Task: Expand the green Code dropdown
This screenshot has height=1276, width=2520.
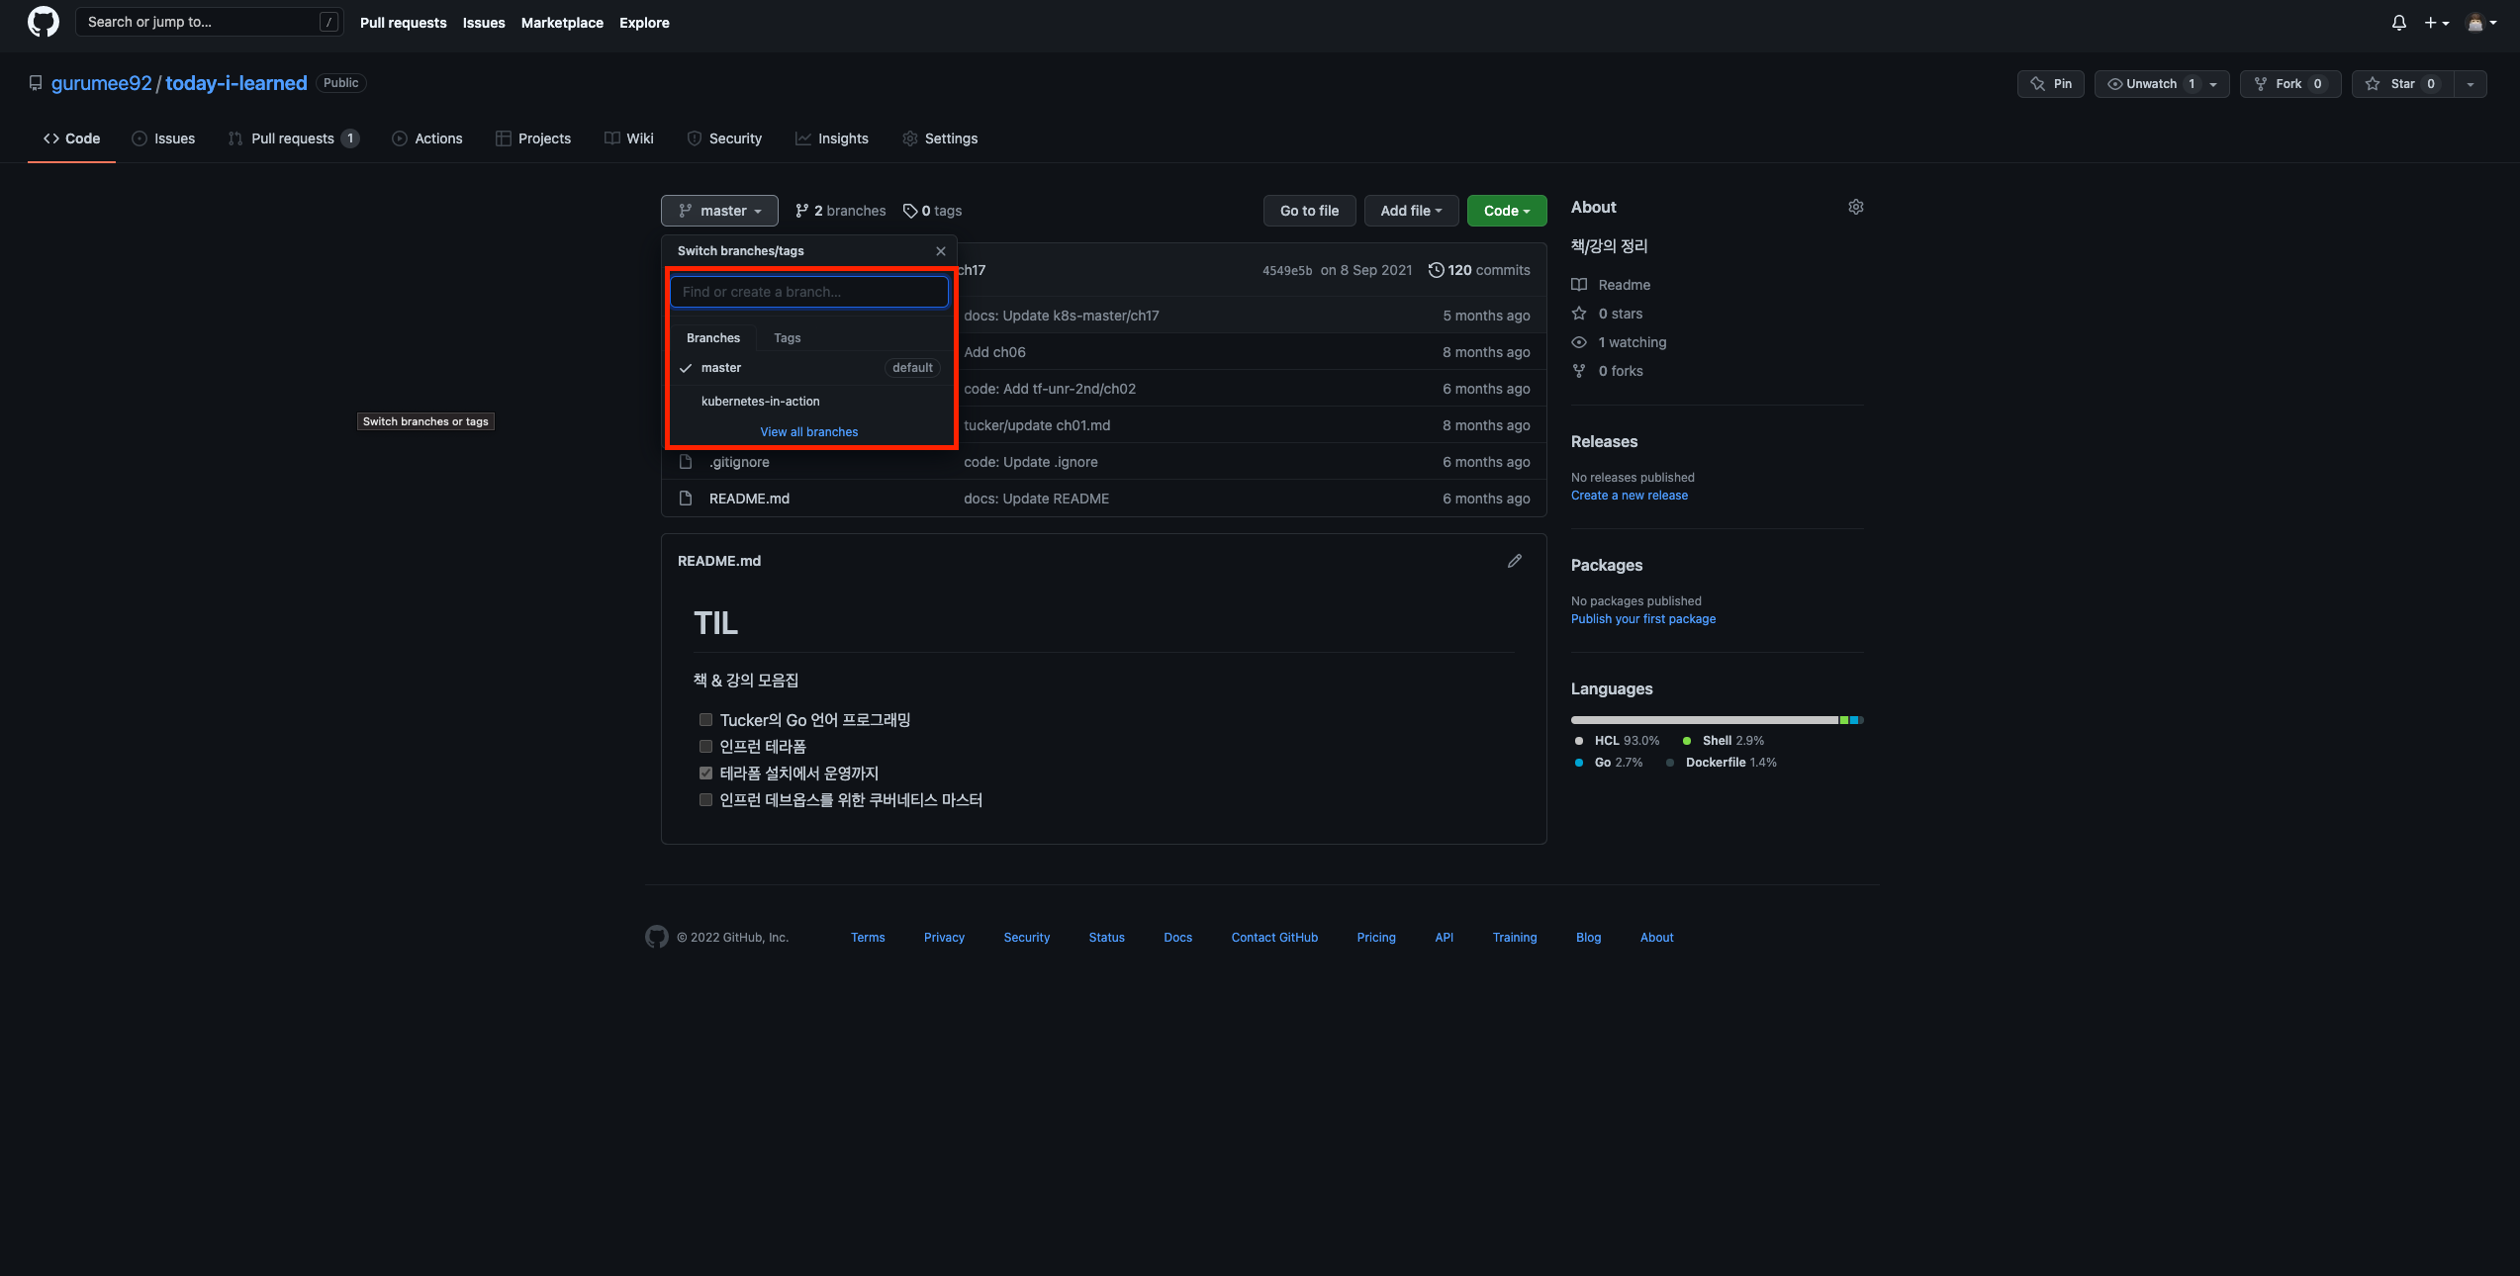Action: coord(1506,211)
